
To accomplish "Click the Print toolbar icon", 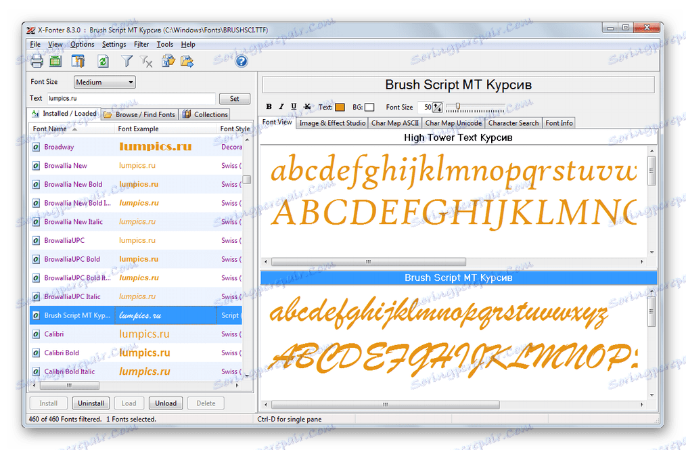I will click(x=37, y=61).
